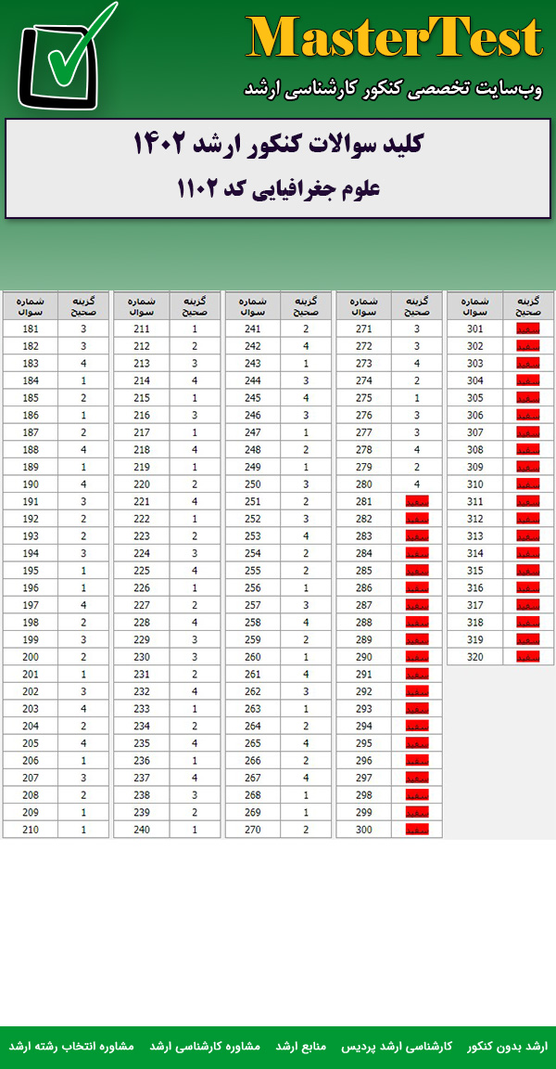Viewport: 556px width, 1069px height.
Task: Click the گزینه صحیح header above question 301's answer
Action: coord(528,306)
